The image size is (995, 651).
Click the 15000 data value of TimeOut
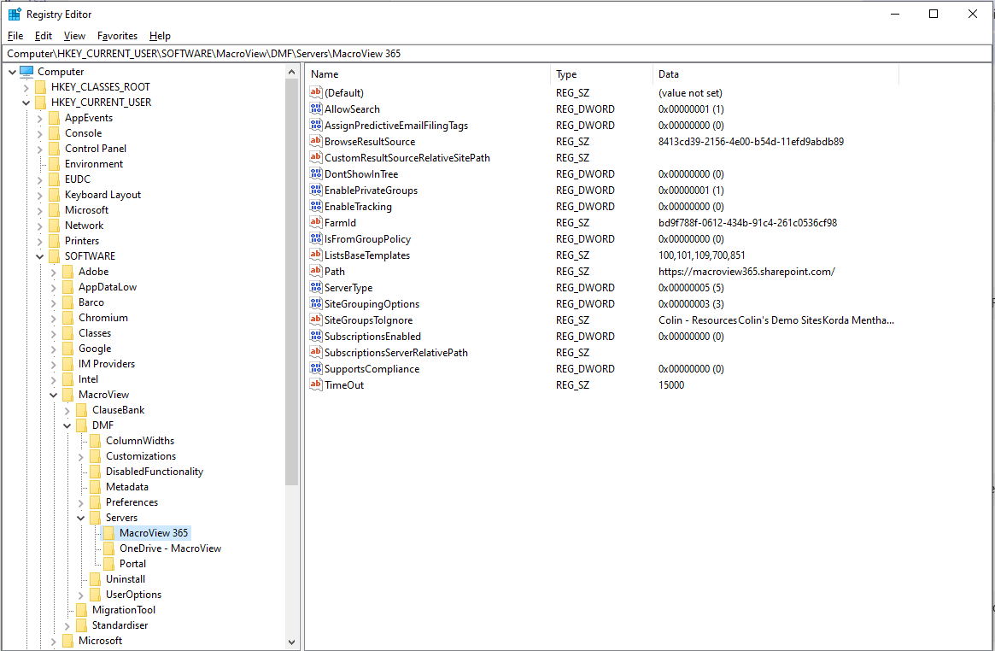point(671,385)
